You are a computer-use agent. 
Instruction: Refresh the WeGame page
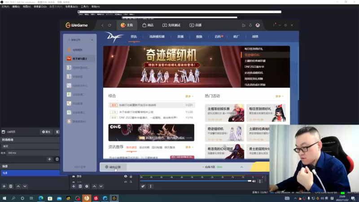(109, 25)
